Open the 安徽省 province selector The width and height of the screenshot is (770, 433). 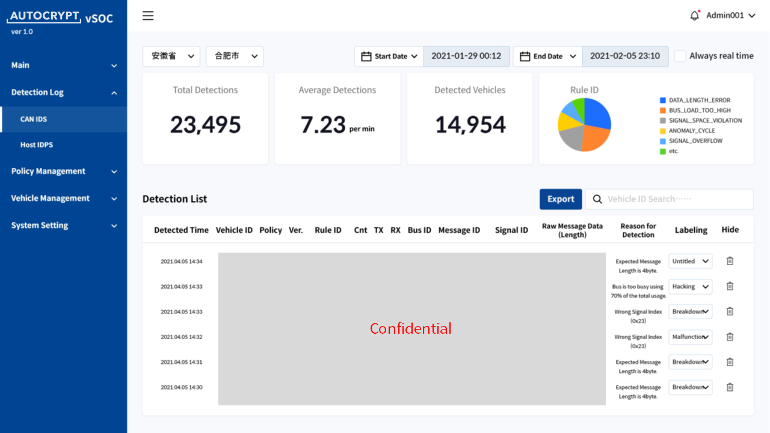pos(171,56)
